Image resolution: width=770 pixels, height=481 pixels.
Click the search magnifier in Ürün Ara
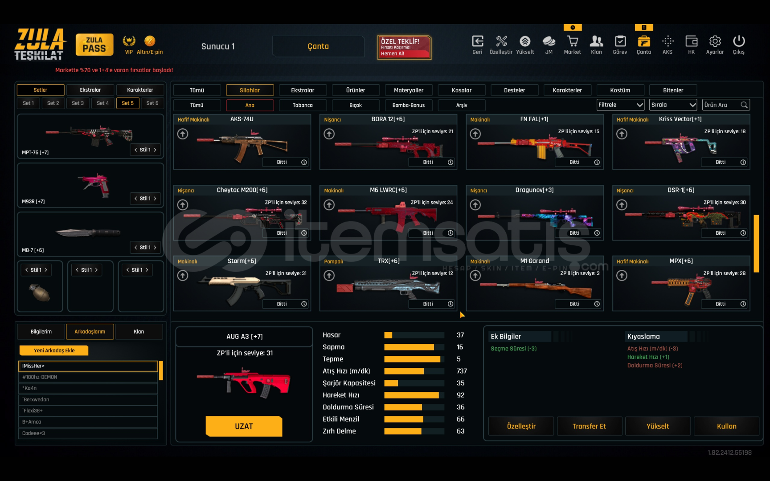coord(744,105)
